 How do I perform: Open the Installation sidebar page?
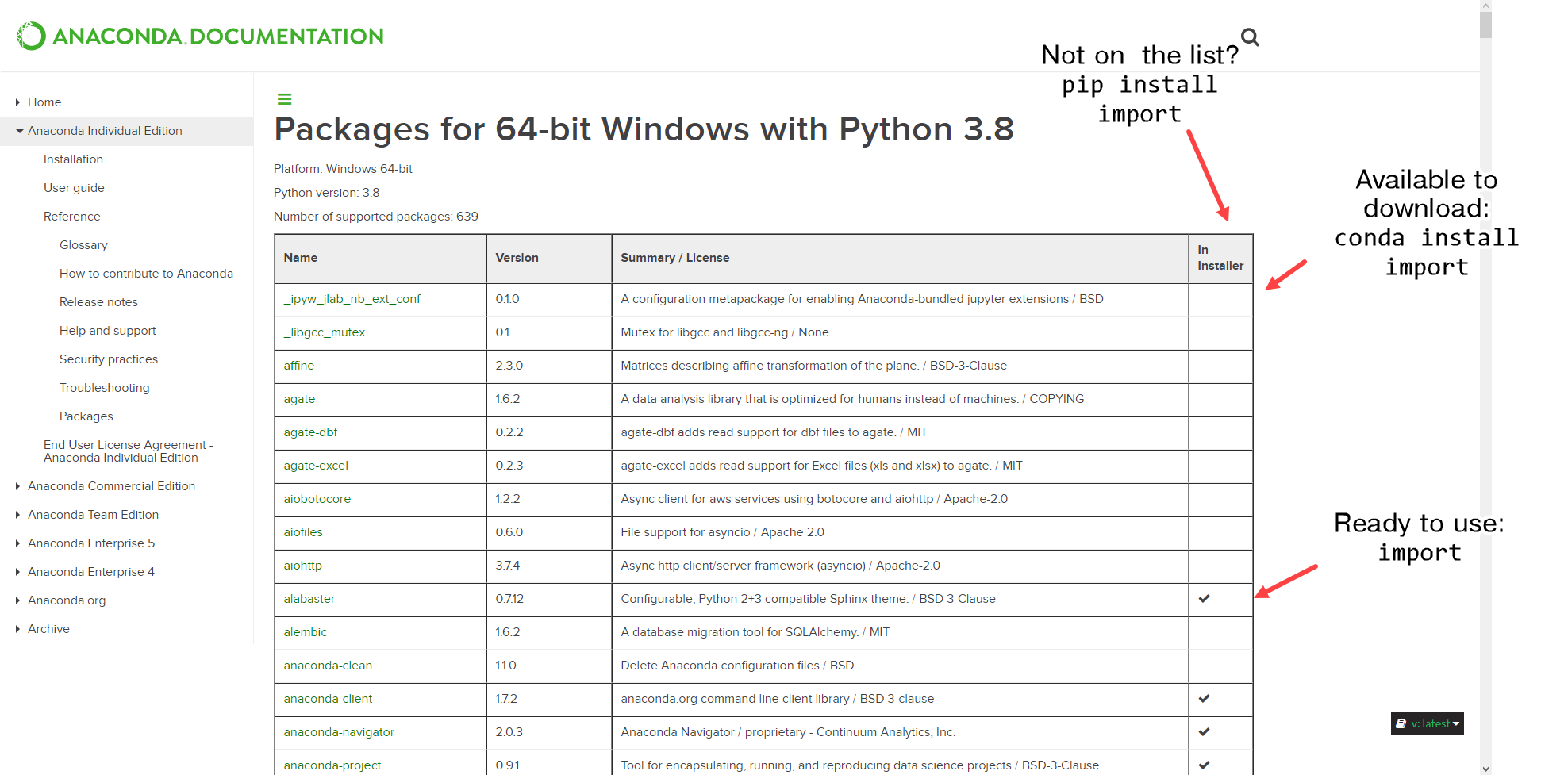coord(73,159)
